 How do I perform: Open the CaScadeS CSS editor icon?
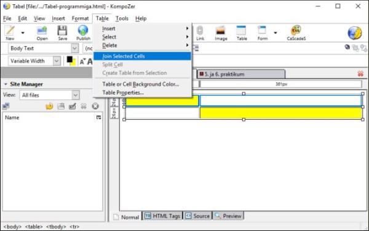[x=296, y=30]
